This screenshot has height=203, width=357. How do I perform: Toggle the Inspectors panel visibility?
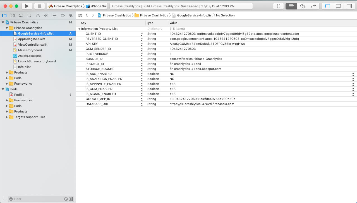(349, 6)
